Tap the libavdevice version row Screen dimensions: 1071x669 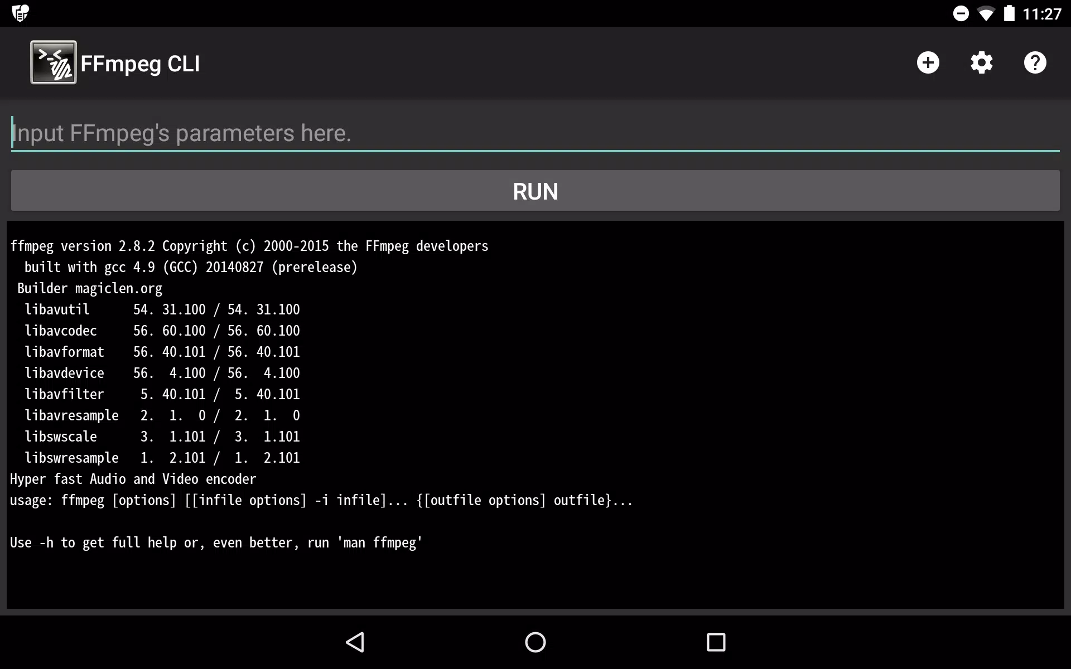tap(162, 373)
